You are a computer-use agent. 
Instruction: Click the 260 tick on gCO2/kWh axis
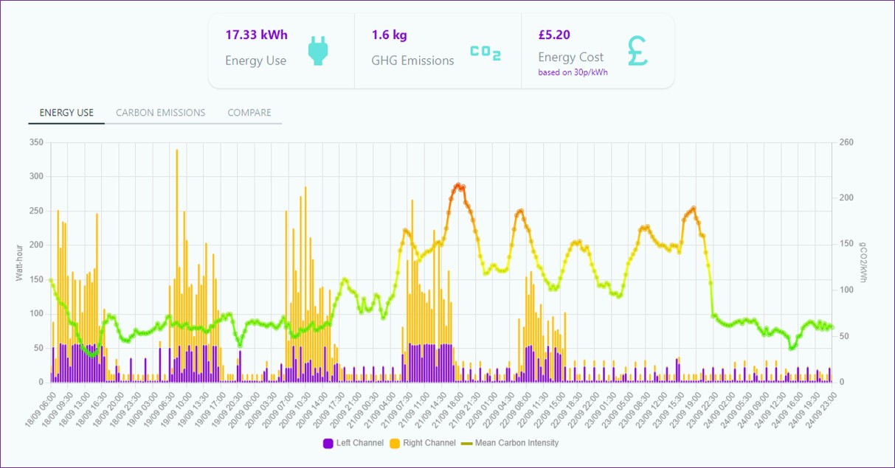pos(848,142)
